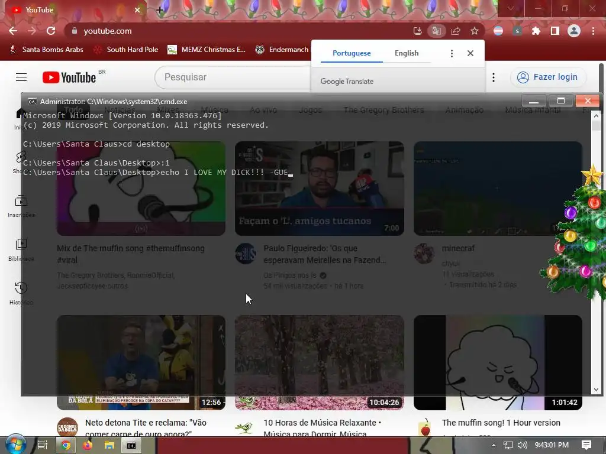Click the install app icon in address bar
The image size is (606, 454).
tap(417, 31)
